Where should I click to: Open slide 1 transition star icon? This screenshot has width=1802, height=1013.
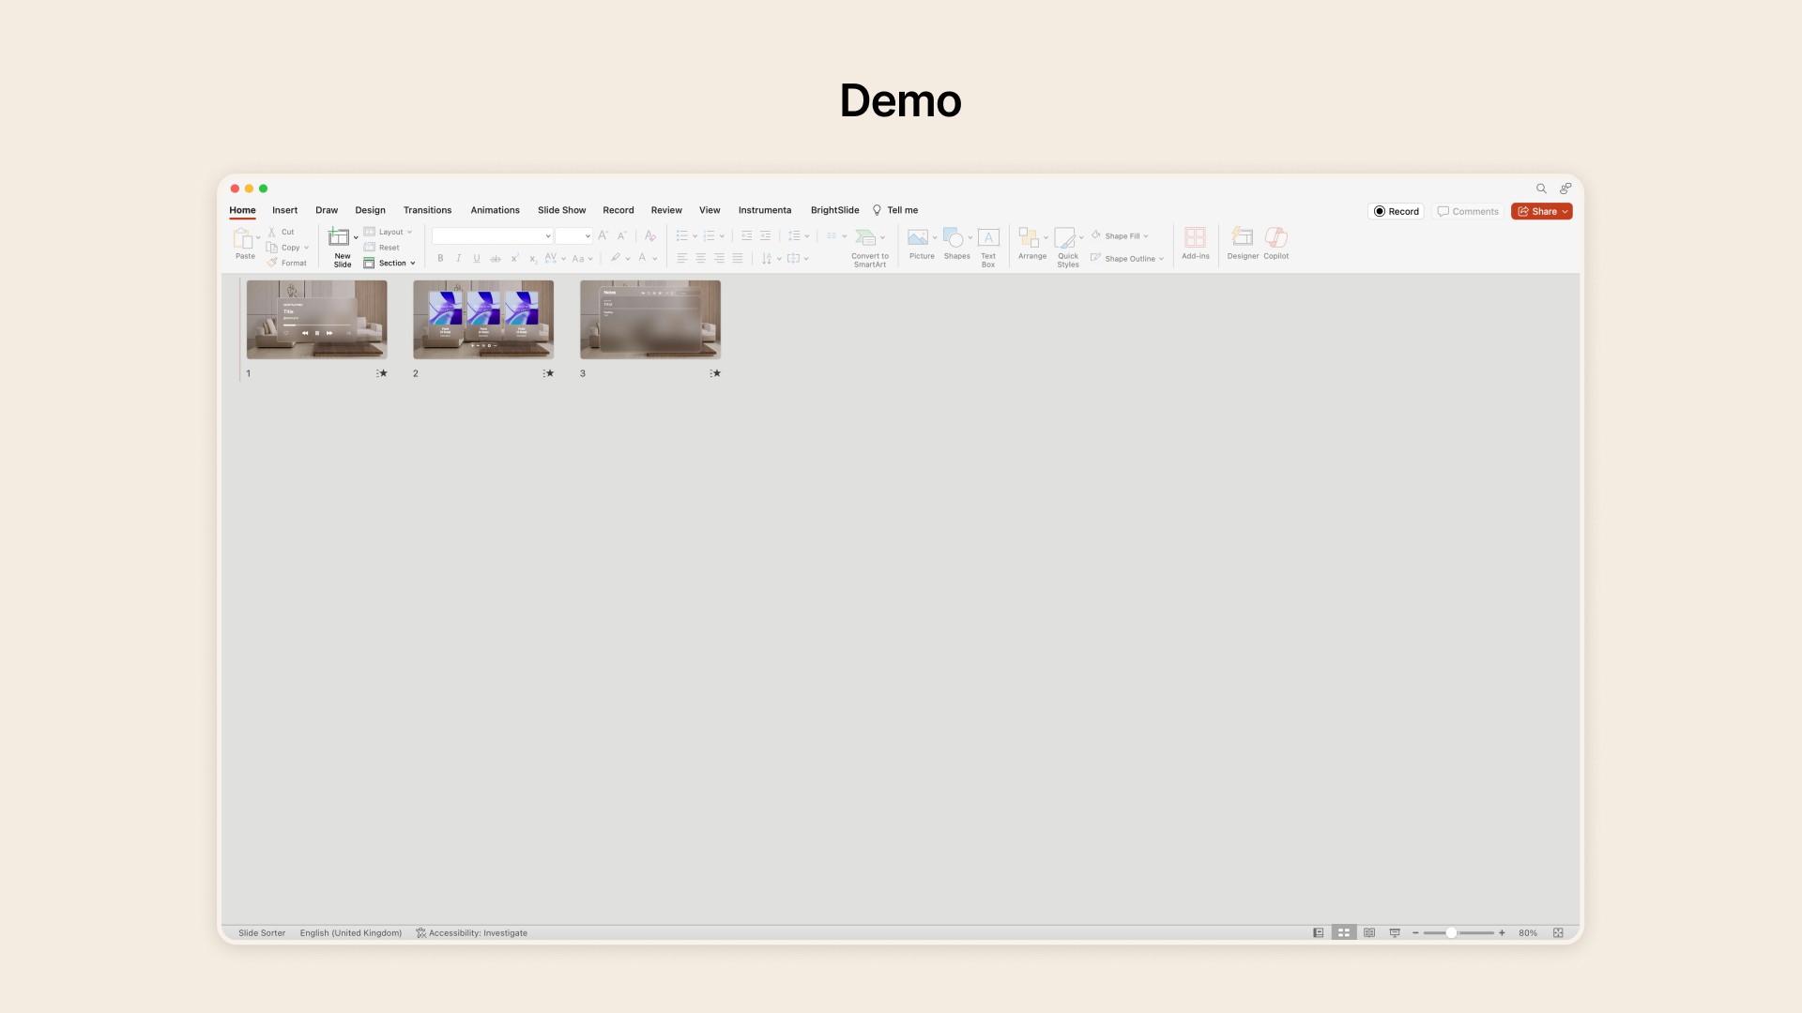(382, 373)
